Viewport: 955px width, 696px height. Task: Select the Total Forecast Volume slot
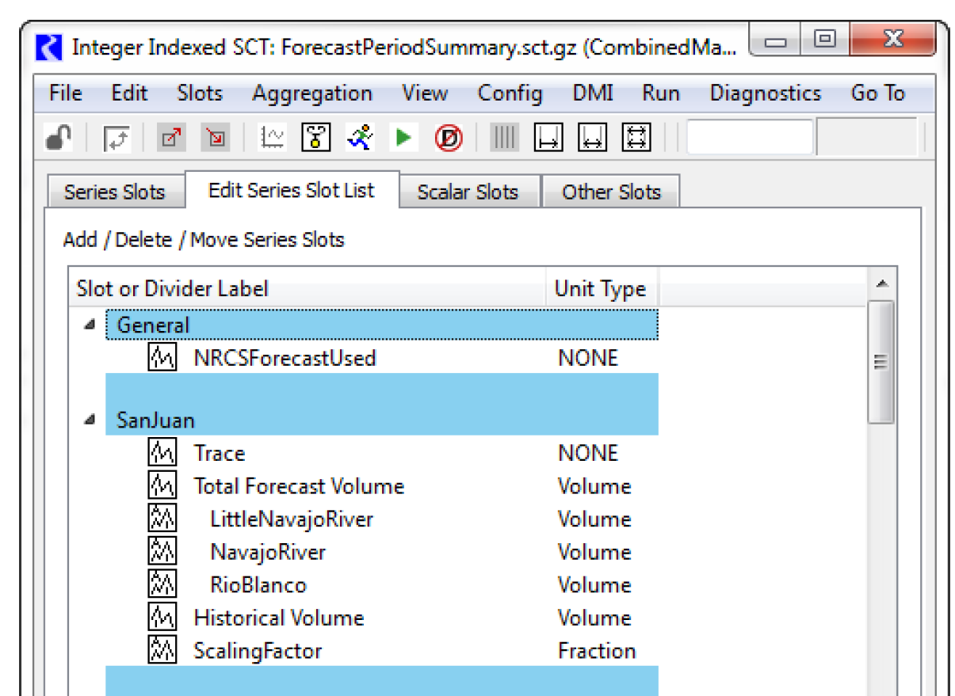(299, 486)
